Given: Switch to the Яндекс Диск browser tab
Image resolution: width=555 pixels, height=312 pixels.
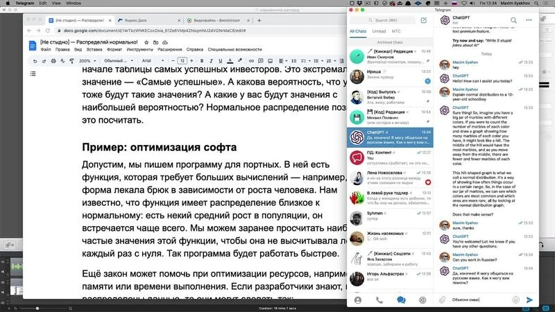Looking at the screenshot, I should pos(149,20).
